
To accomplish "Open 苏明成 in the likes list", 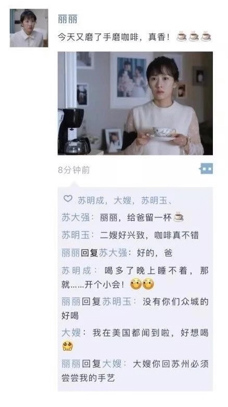I will point(91,200).
